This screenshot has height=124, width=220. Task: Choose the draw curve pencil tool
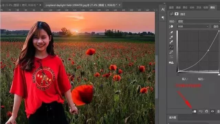tap(171, 52)
